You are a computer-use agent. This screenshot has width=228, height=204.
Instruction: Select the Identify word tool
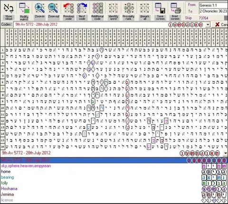coord(114,8)
